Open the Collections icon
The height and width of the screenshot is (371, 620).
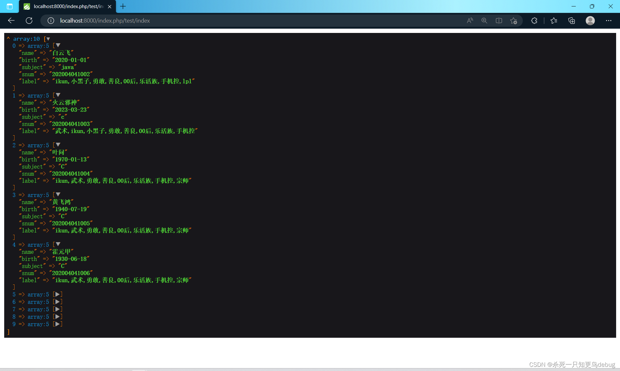(572, 20)
